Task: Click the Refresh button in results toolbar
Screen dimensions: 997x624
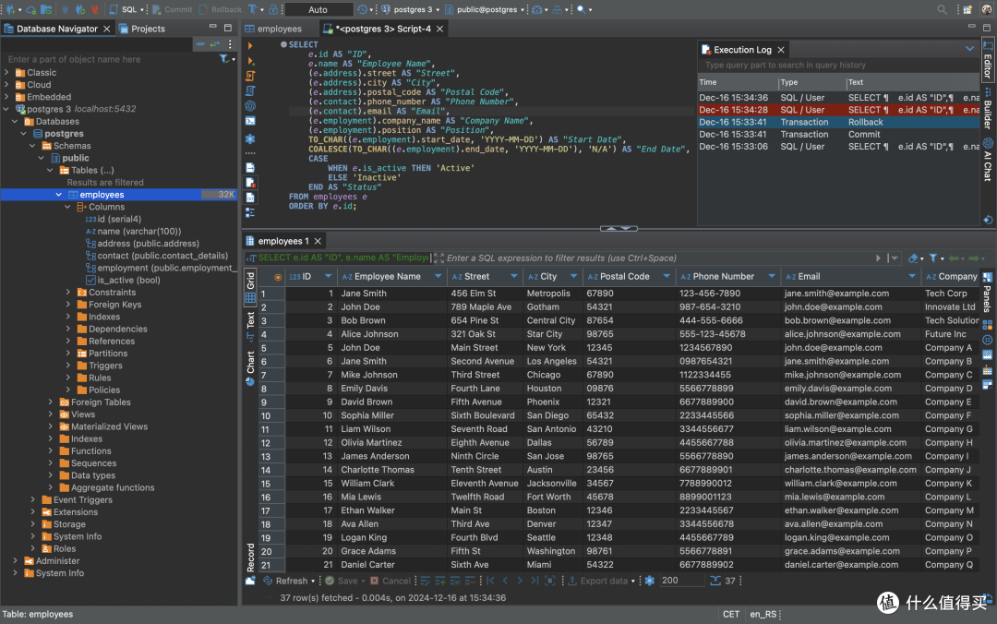Action: [289, 581]
